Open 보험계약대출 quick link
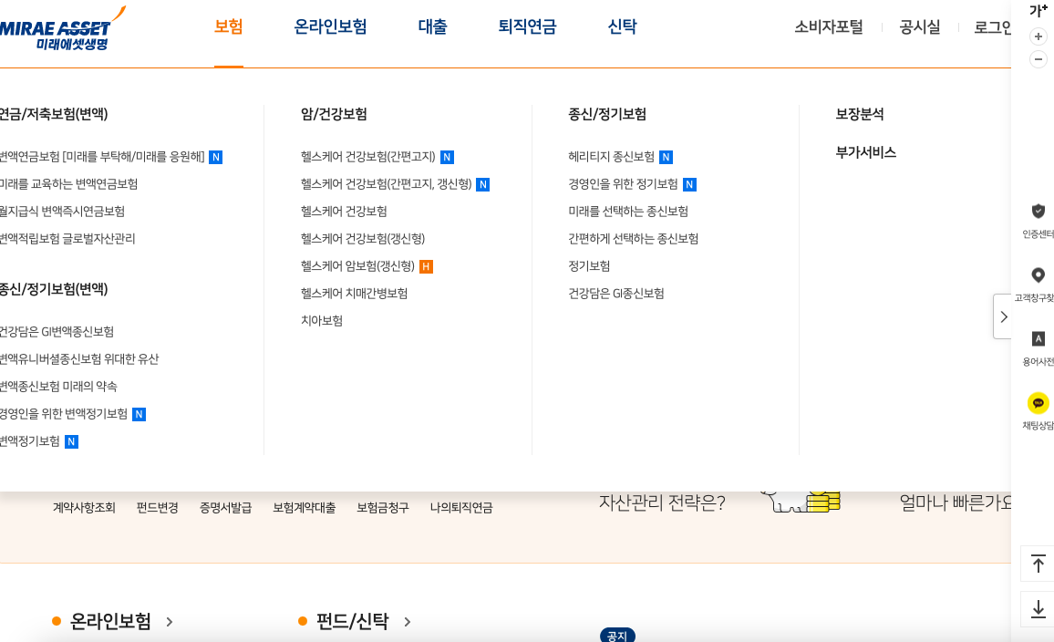The height and width of the screenshot is (642, 1054). point(304,508)
